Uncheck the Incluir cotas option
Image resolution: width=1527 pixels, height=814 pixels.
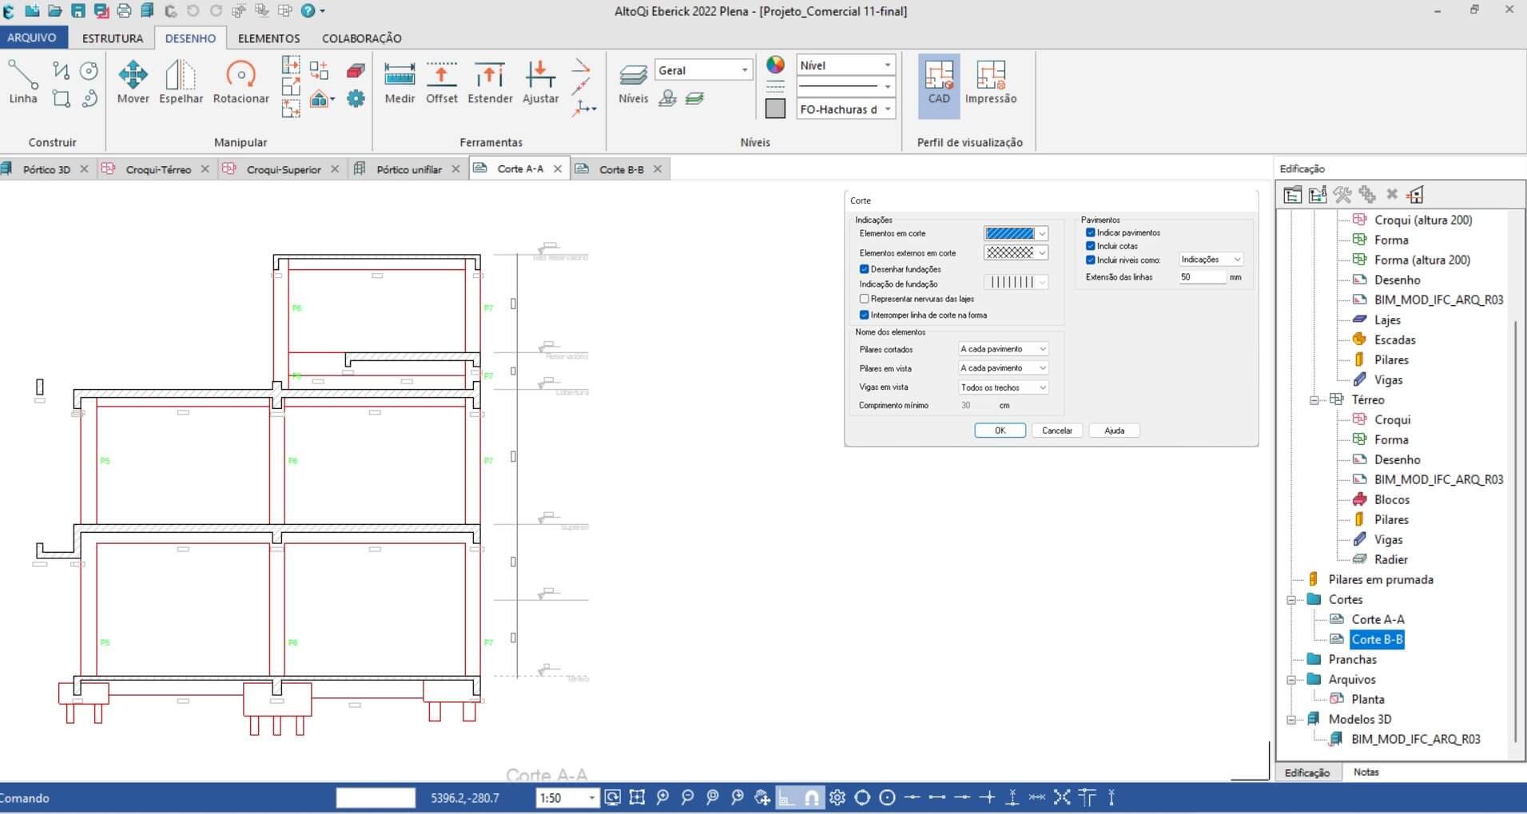pyautogui.click(x=1090, y=246)
